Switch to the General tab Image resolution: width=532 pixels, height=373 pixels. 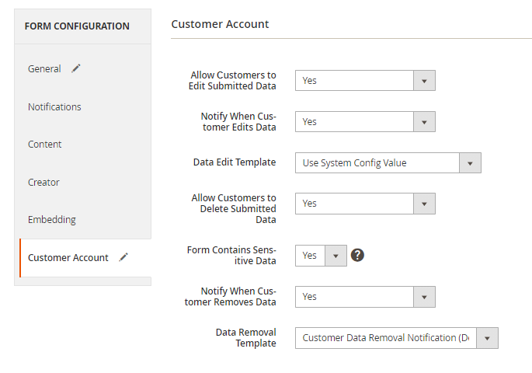point(44,68)
